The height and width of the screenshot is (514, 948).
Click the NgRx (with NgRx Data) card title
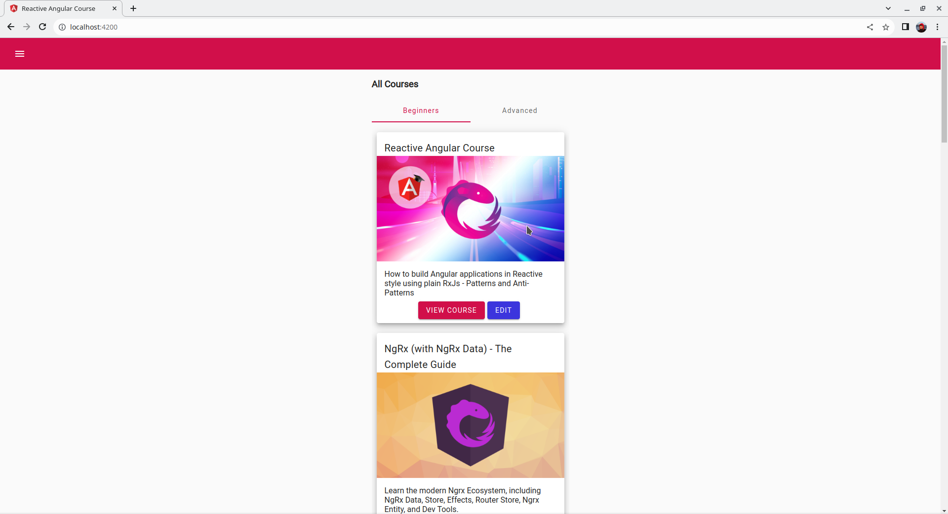tap(448, 357)
